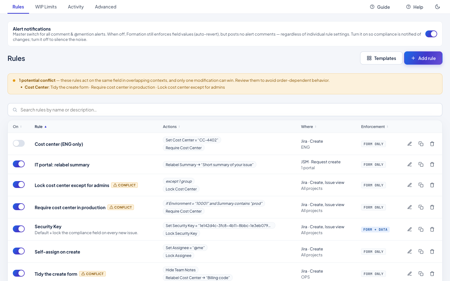Image resolution: width=450 pixels, height=281 pixels.
Task: Duplicate the Tidy the create form rule
Action: pos(421,274)
